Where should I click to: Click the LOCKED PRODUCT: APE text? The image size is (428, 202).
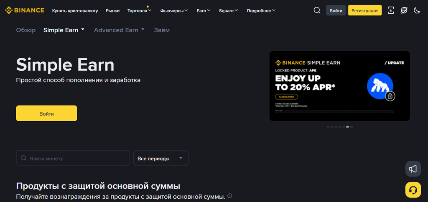pos(296,70)
